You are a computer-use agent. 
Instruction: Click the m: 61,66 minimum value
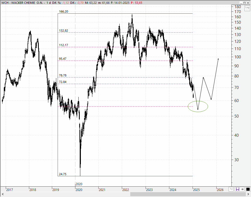point(104,3)
